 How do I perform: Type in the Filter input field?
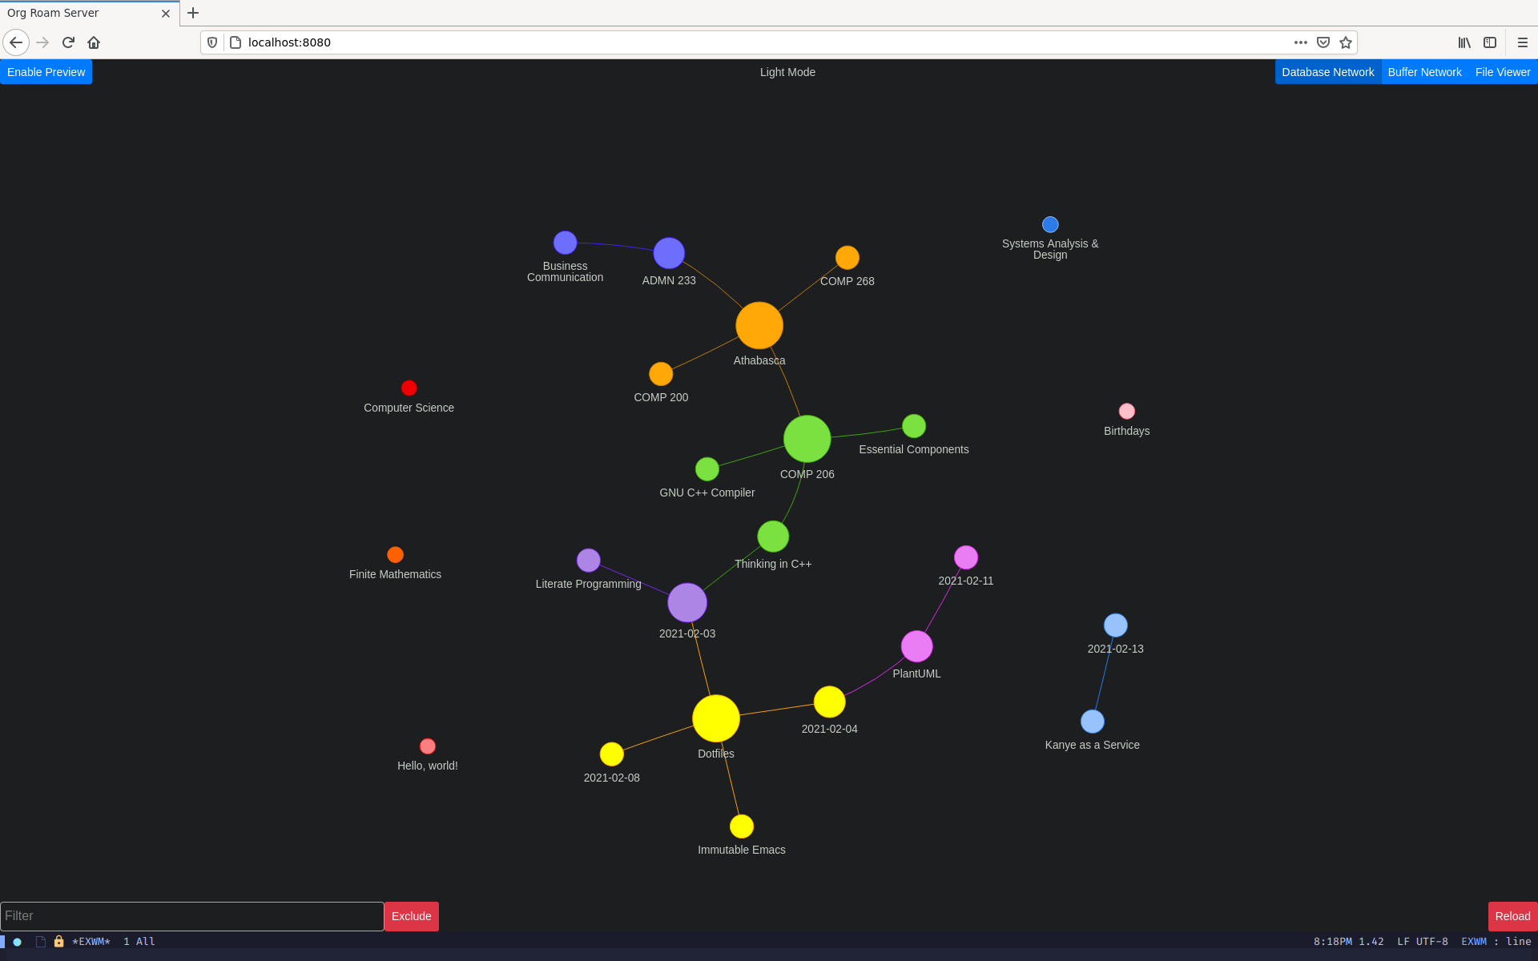(191, 915)
